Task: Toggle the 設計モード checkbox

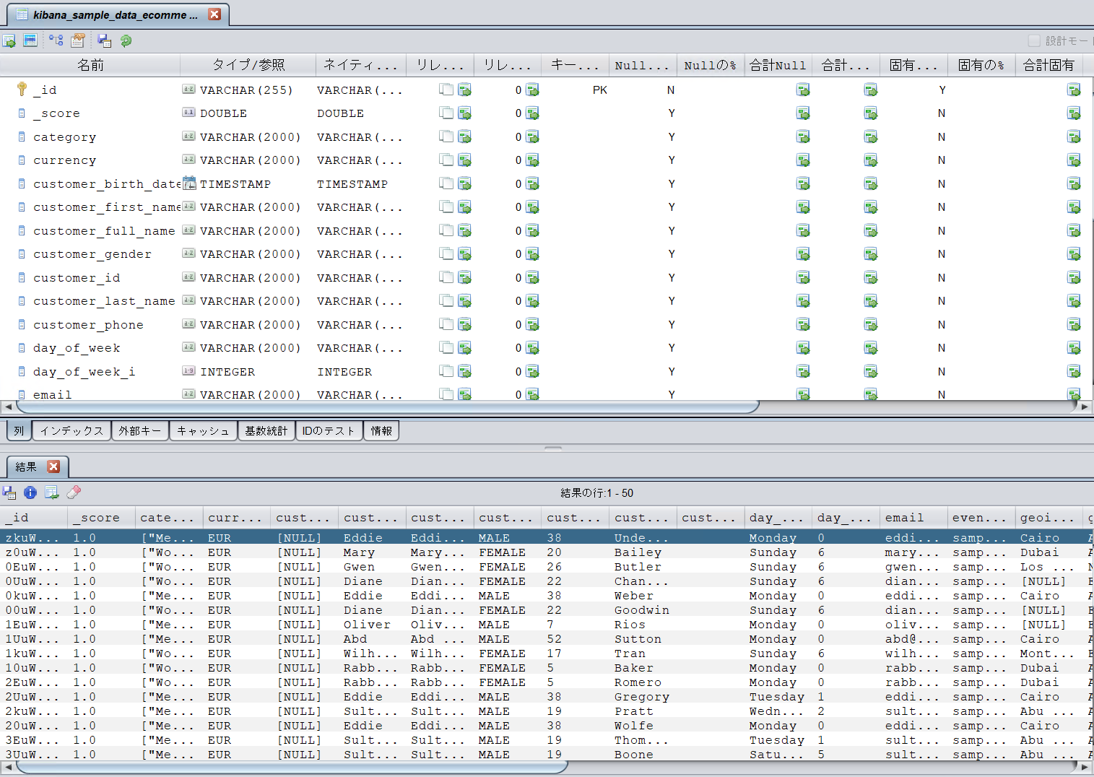Action: pyautogui.click(x=1034, y=41)
